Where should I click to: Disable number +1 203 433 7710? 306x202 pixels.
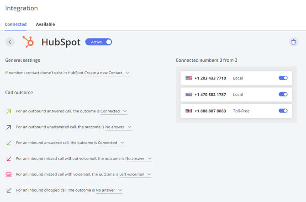coord(283,78)
